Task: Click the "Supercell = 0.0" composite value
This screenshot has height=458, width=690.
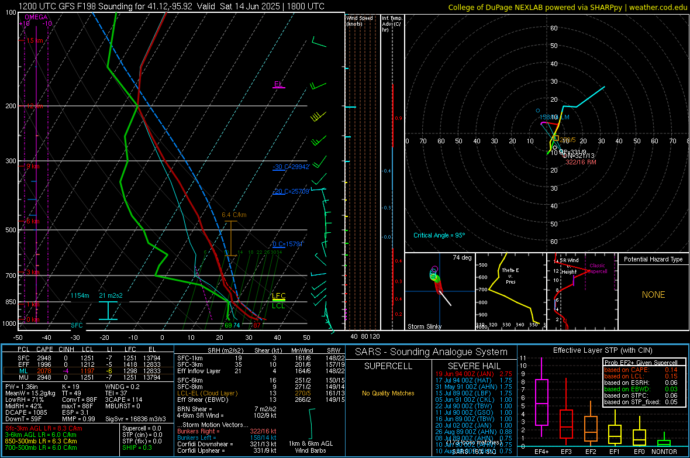Action: [x=142, y=428]
